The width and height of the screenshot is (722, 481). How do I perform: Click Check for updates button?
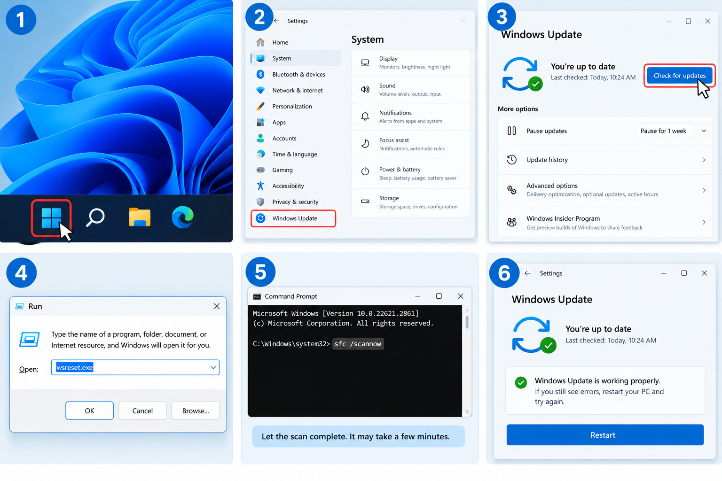680,76
